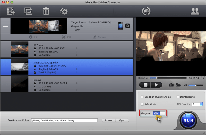Open subtitle selector for Track2 [English]
The width and height of the screenshot is (206, 135).
(x=77, y=73)
